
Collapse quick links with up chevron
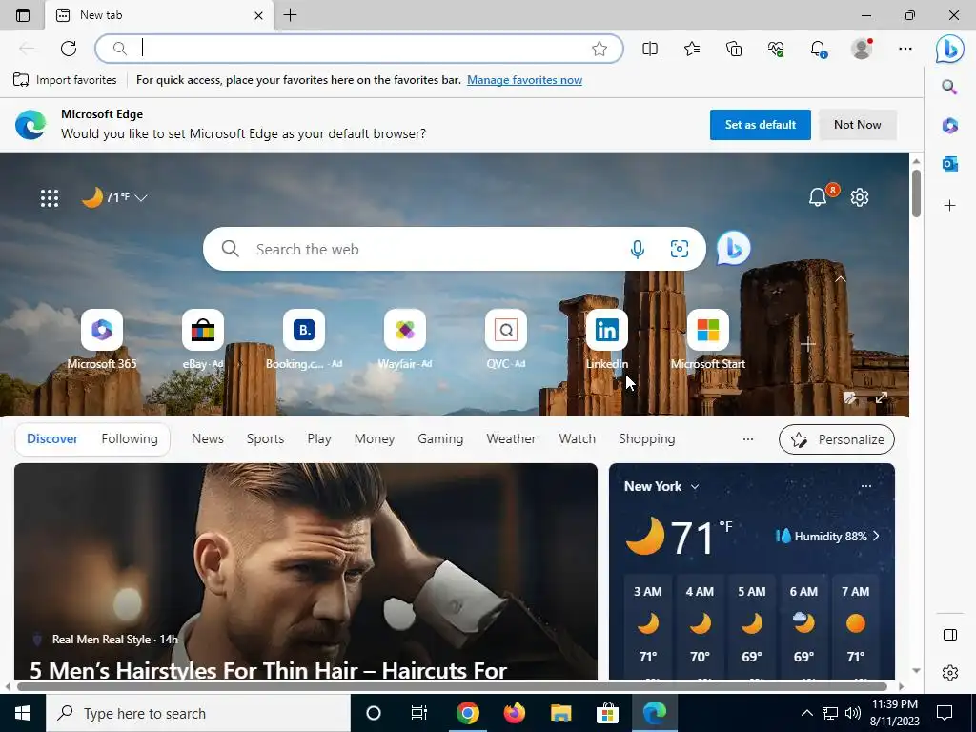pyautogui.click(x=841, y=279)
